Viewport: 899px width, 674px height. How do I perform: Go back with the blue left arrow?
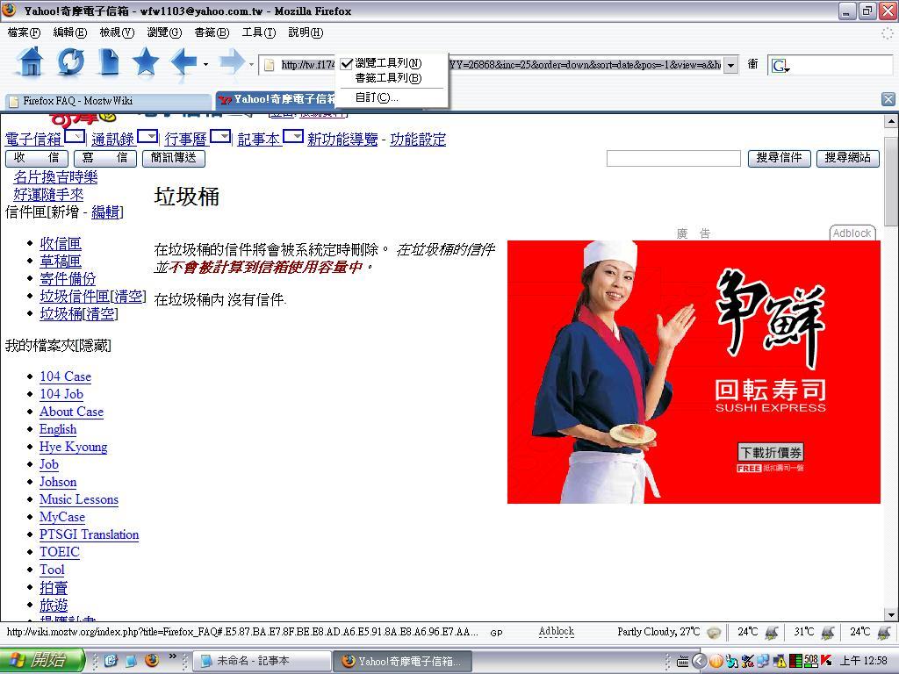coord(184,62)
